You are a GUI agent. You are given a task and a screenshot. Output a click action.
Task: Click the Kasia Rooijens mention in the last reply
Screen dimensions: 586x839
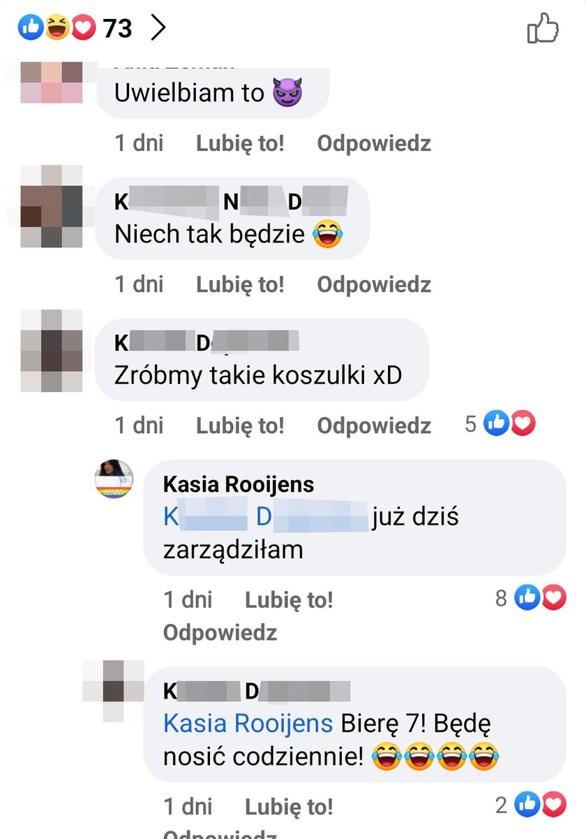coord(248,724)
